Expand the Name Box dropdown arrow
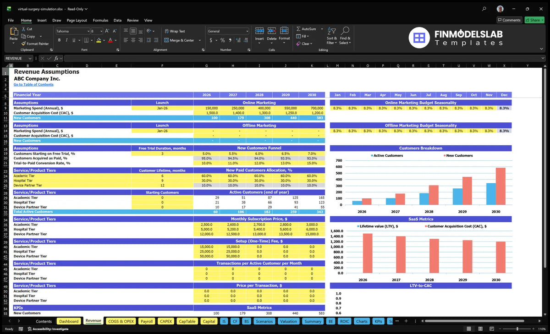This screenshot has height=334, width=550. click(x=30, y=58)
